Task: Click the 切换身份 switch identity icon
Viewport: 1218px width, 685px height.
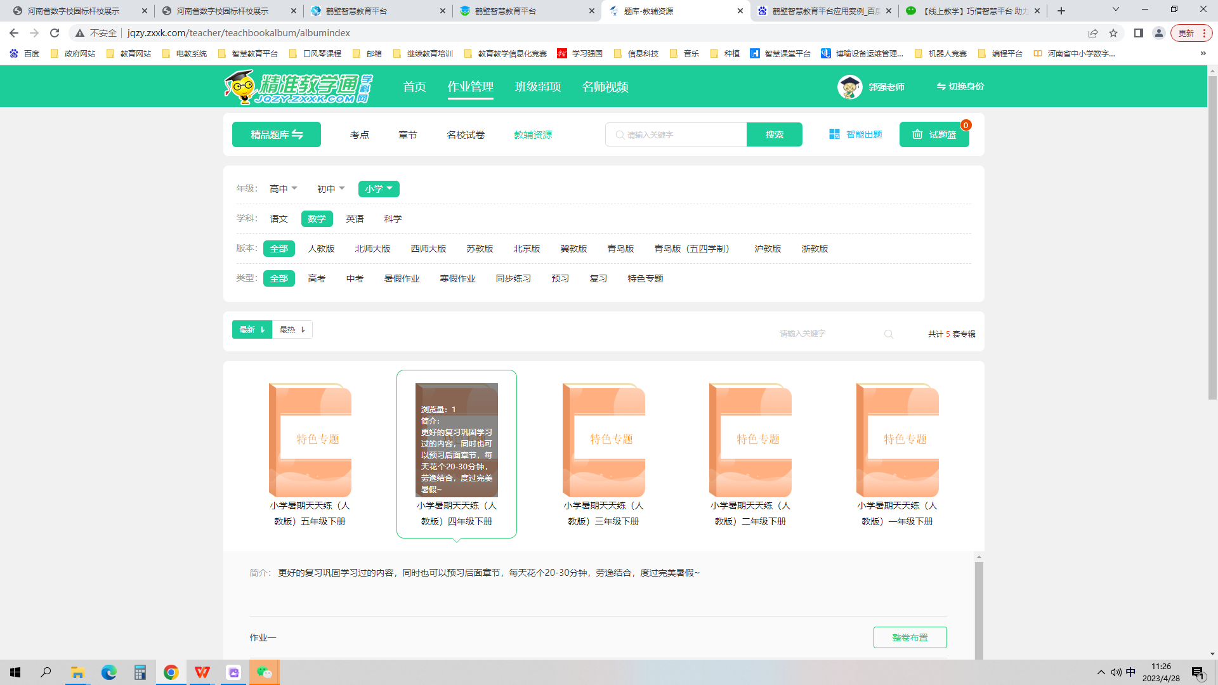Action: click(941, 86)
